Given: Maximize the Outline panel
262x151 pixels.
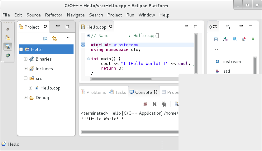Looking at the screenshot, I should [250, 27].
